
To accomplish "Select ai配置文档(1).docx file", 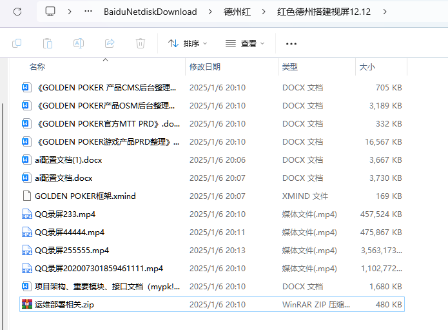I will point(212,160).
